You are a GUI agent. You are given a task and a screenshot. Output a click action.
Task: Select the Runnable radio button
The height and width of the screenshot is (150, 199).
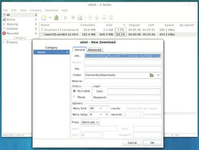pos(74,91)
